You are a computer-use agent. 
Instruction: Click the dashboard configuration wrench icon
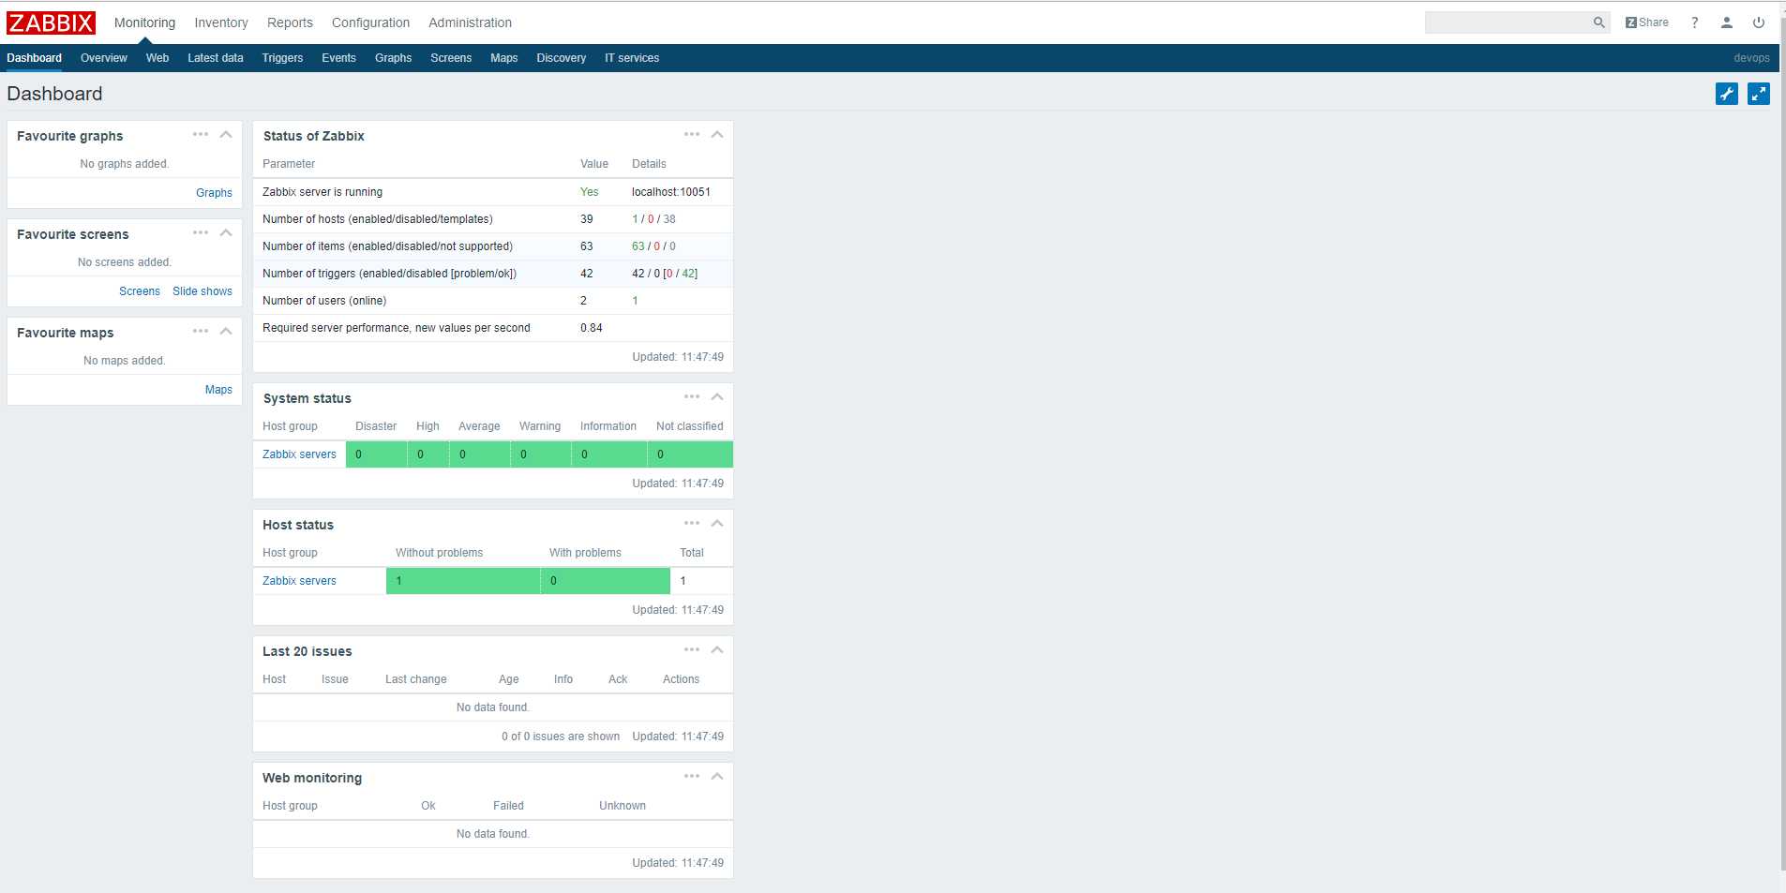click(x=1727, y=94)
